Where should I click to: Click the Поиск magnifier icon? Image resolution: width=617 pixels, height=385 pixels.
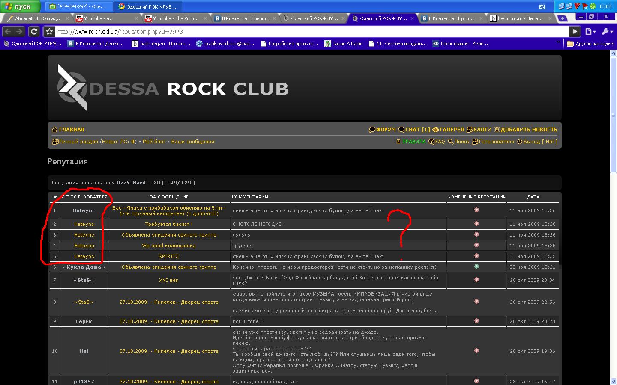[x=451, y=142]
